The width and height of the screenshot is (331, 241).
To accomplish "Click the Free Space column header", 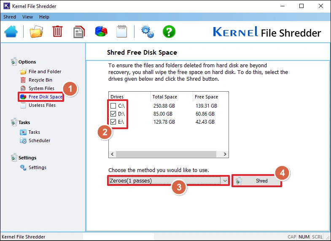I will click(x=206, y=97).
